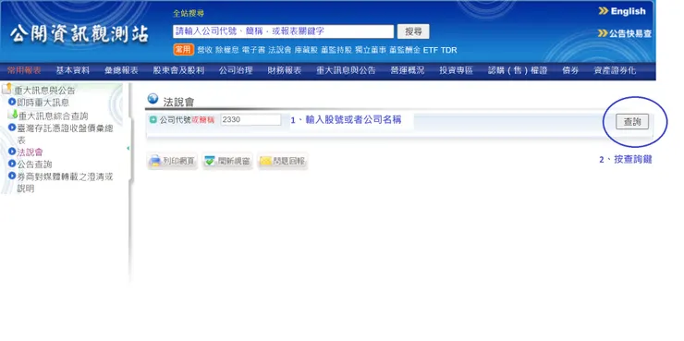Screen dimensions: 684x341
Task: Click the checkmark icon on 開新視窗
Action: click(210, 162)
